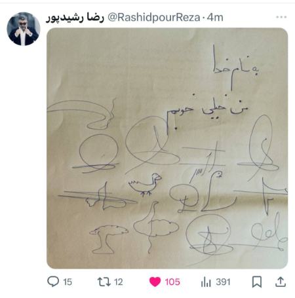Share the tweet using upload arrow icon
The width and height of the screenshot is (295, 298).
[281, 282]
